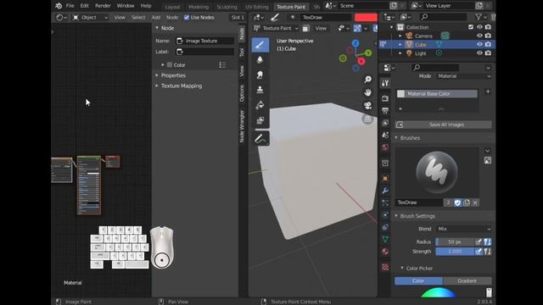Select the Mask tool
The width and height of the screenshot is (543, 305).
pos(260,120)
